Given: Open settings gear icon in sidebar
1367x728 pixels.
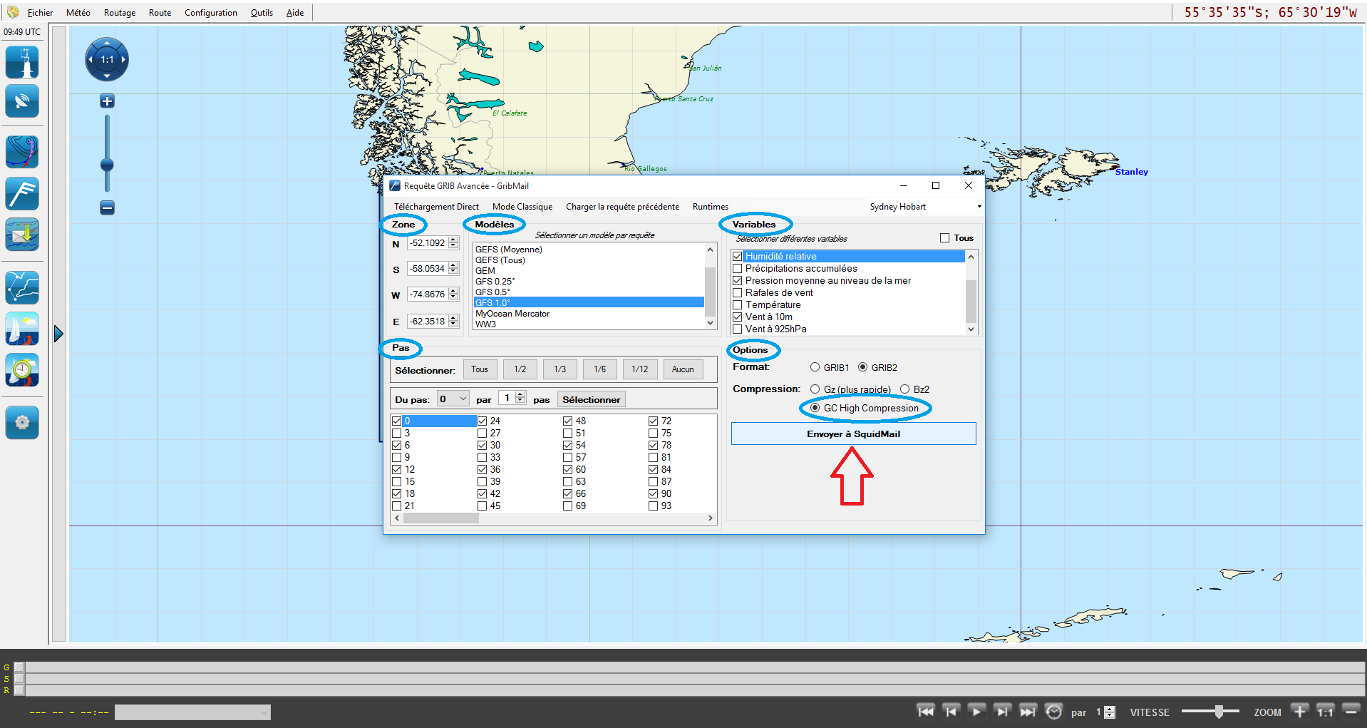Looking at the screenshot, I should 22,423.
